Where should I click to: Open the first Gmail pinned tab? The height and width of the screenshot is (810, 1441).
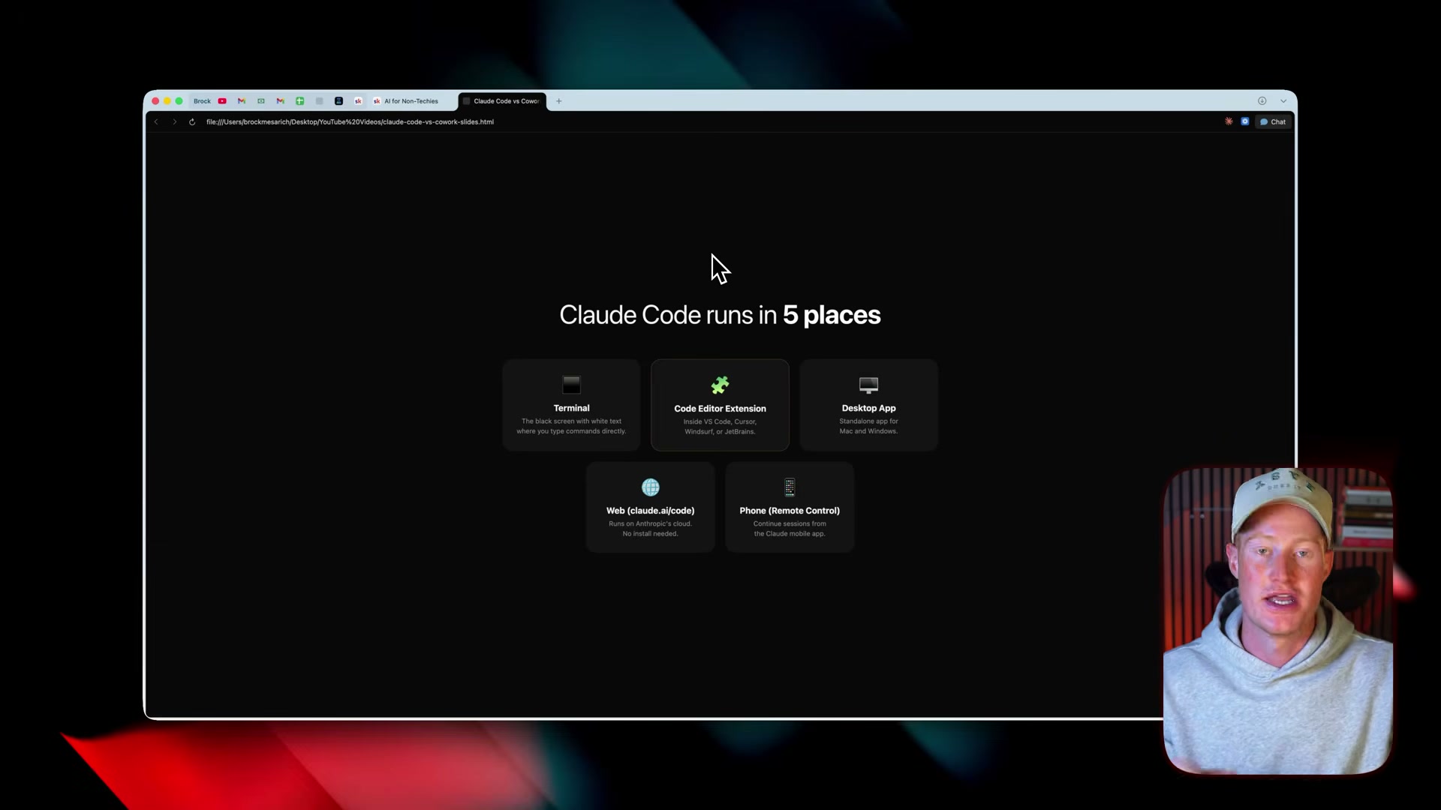click(x=242, y=101)
